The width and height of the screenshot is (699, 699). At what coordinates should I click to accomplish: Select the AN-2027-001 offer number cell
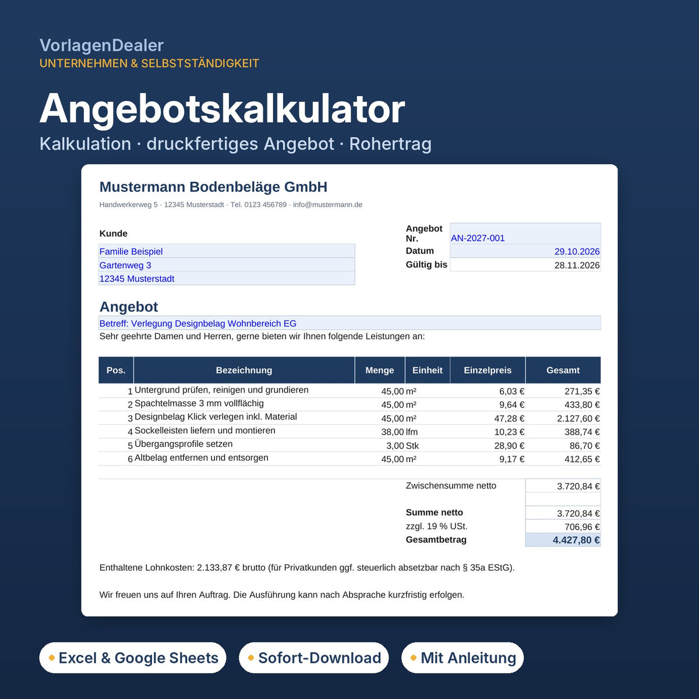[525, 234]
